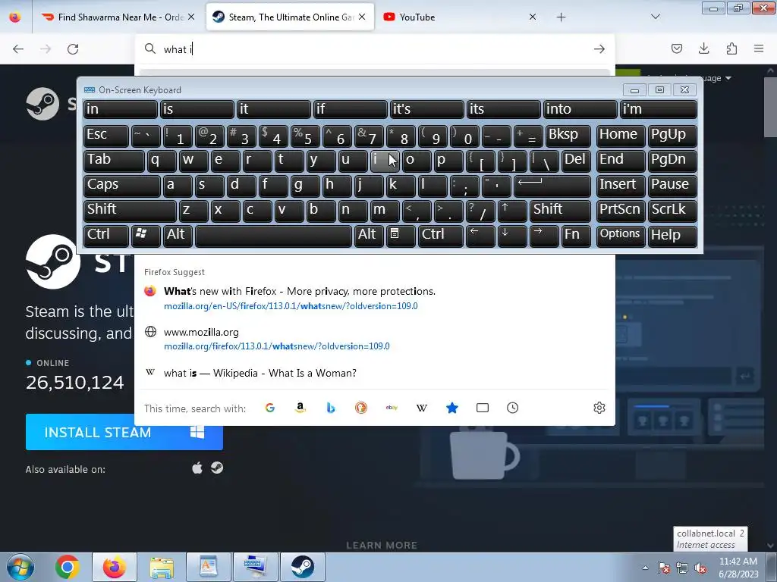Toggle the Fn key on keyboard
777x582 pixels.
(576, 235)
